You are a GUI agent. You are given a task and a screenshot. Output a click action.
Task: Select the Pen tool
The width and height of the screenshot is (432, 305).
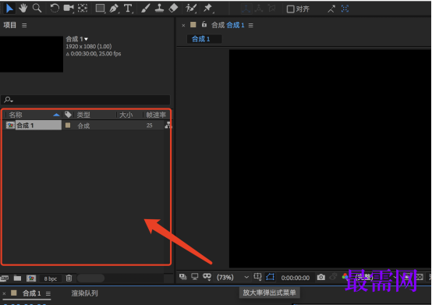point(114,9)
